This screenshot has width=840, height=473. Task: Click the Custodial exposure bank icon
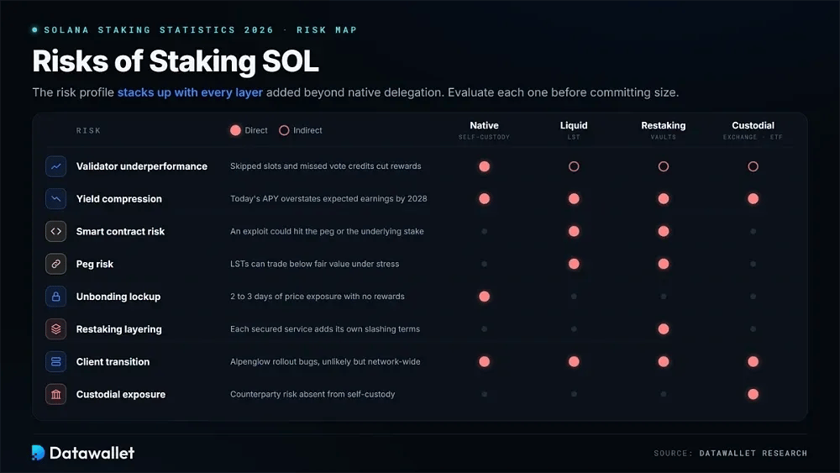click(55, 394)
